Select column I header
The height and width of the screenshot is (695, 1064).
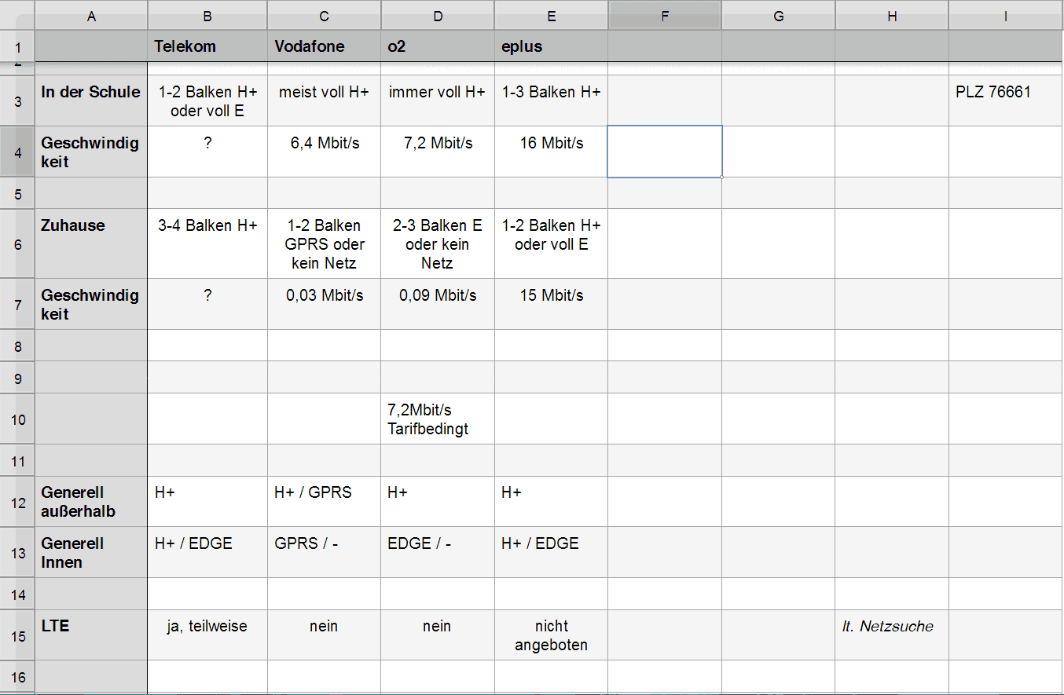tap(1006, 16)
